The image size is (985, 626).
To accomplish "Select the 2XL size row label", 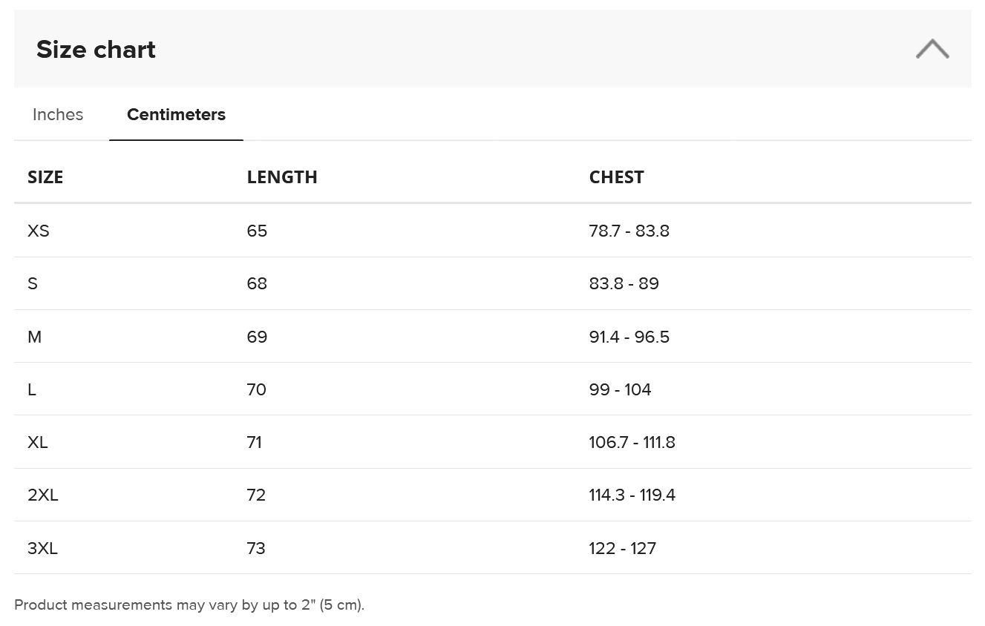I will click(43, 495).
